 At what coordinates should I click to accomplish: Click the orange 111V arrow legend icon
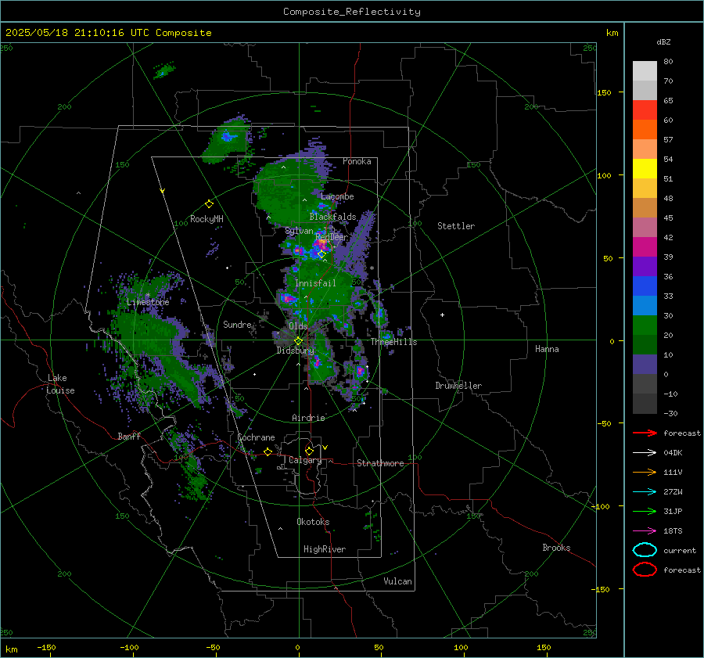[645, 472]
